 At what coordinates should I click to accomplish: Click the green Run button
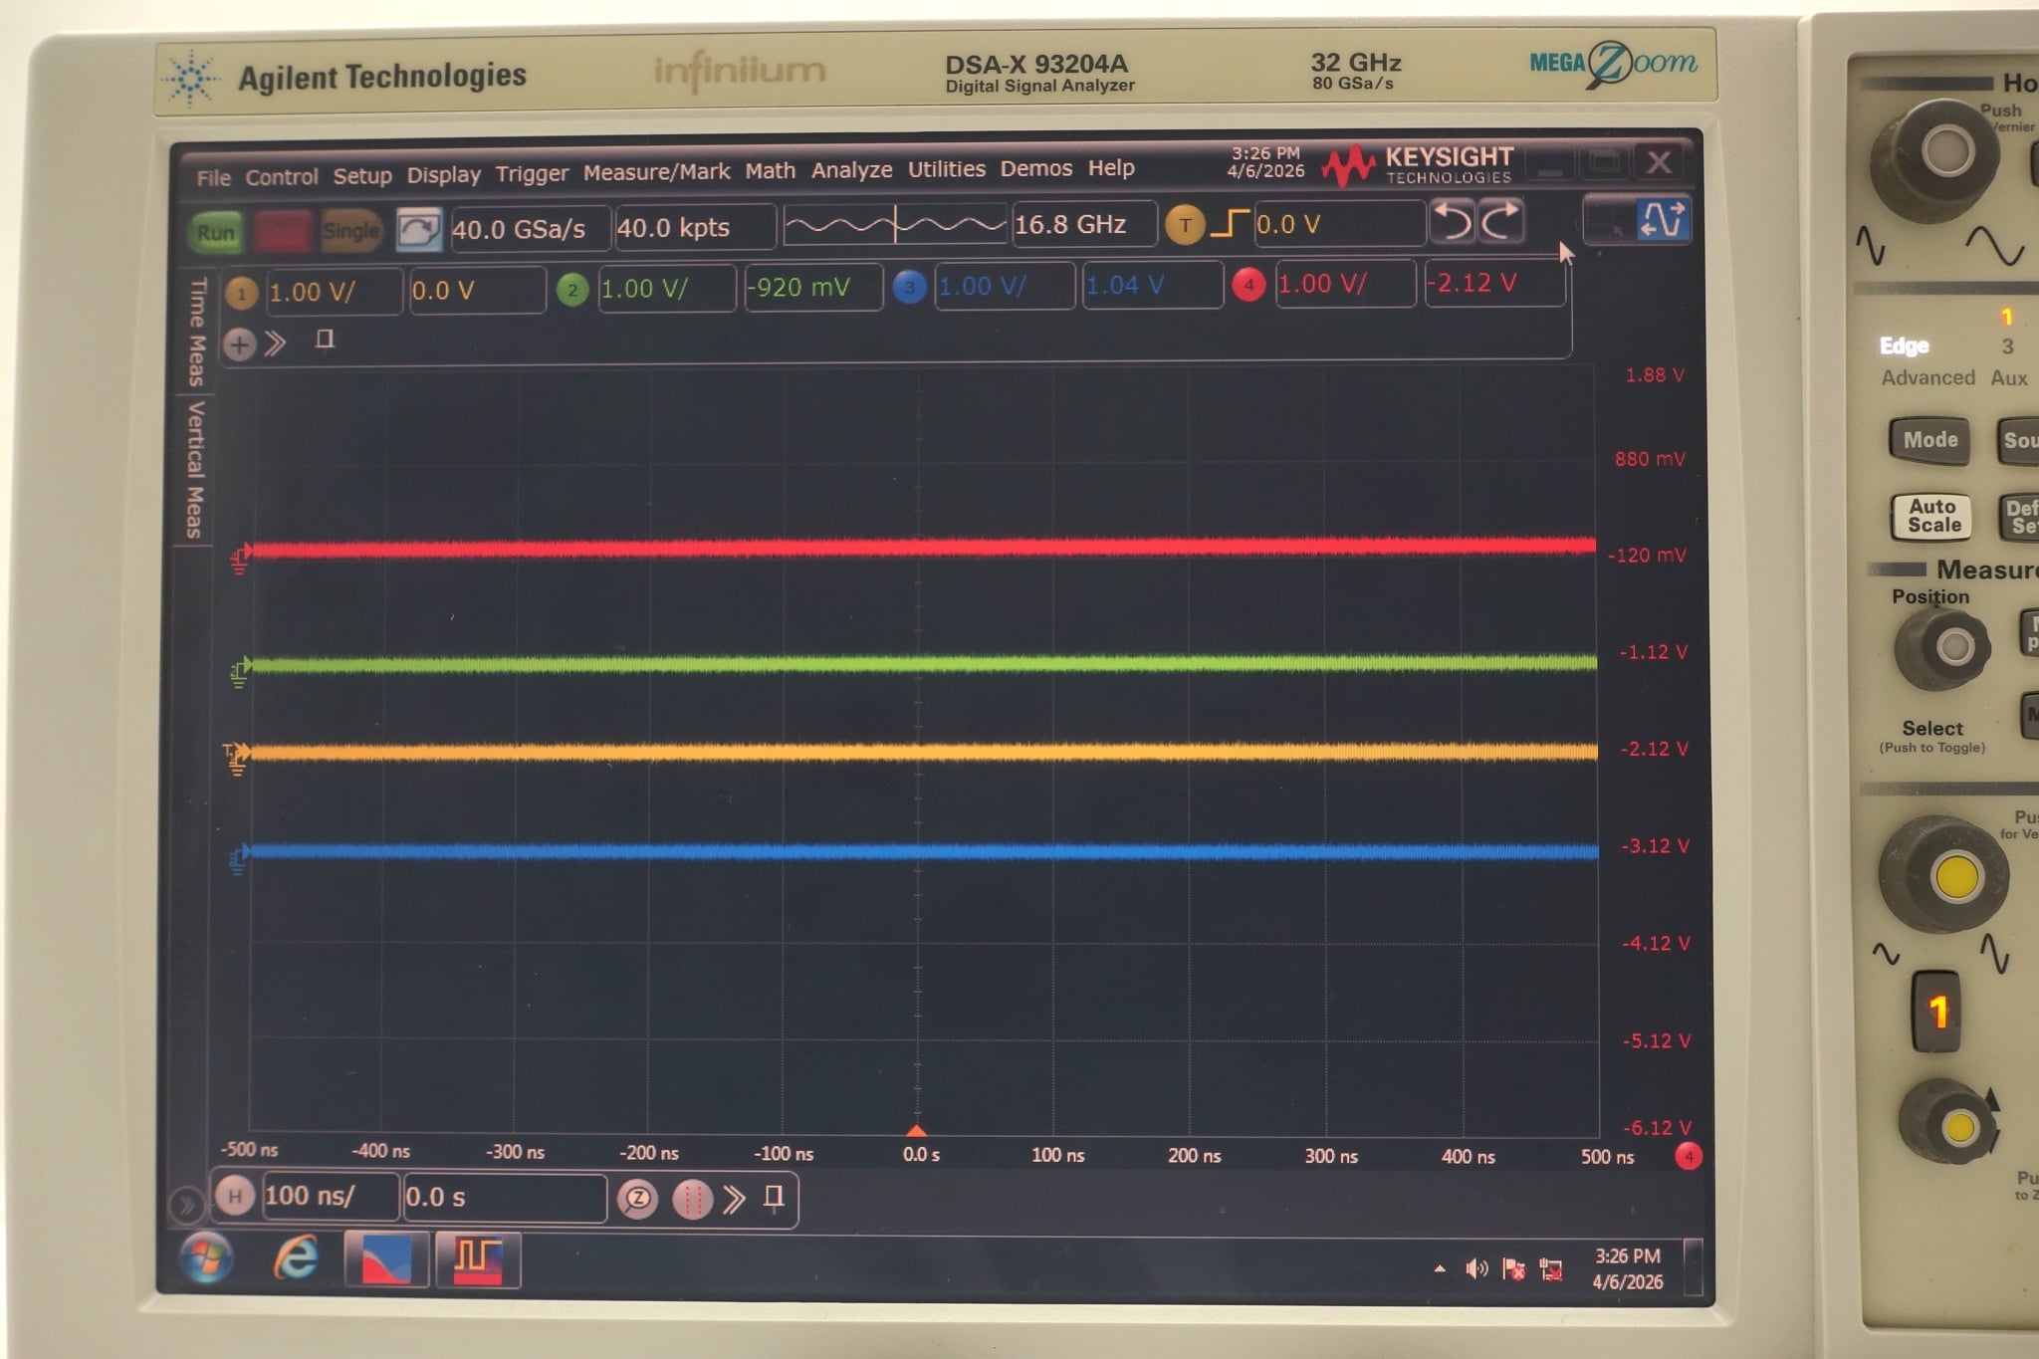[216, 233]
